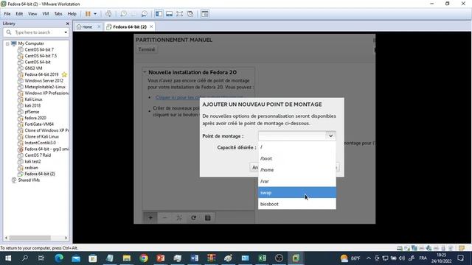Close the Library panel
This screenshot has height=265, width=472.
click(x=67, y=24)
